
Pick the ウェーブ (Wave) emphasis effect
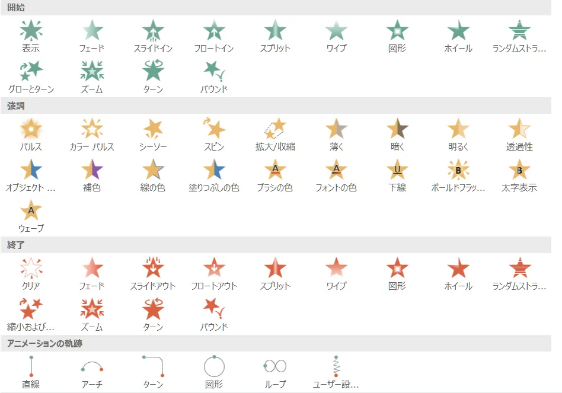[31, 211]
